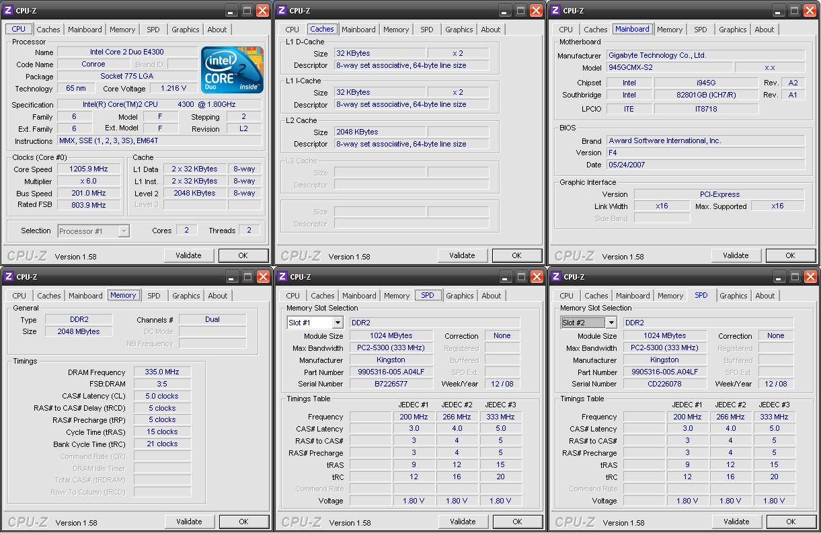Screen dimensions: 821x533
Task: Open Memory tab in processor info window
Action: pos(122,30)
